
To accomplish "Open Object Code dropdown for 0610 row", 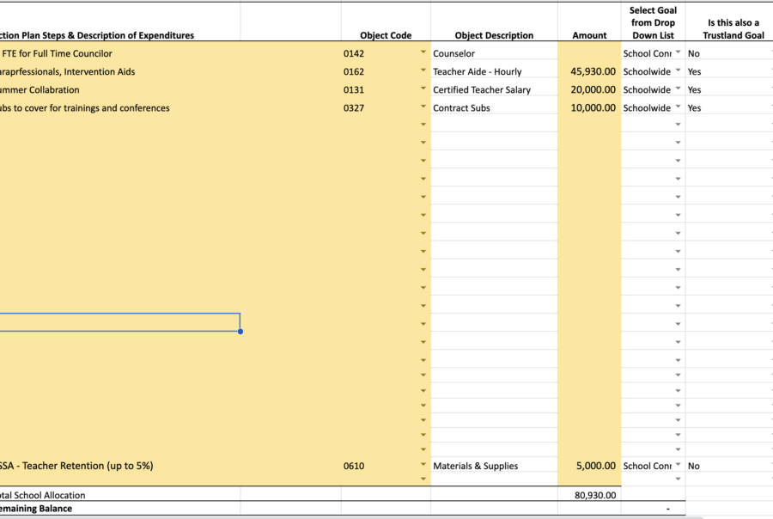I will coord(423,465).
